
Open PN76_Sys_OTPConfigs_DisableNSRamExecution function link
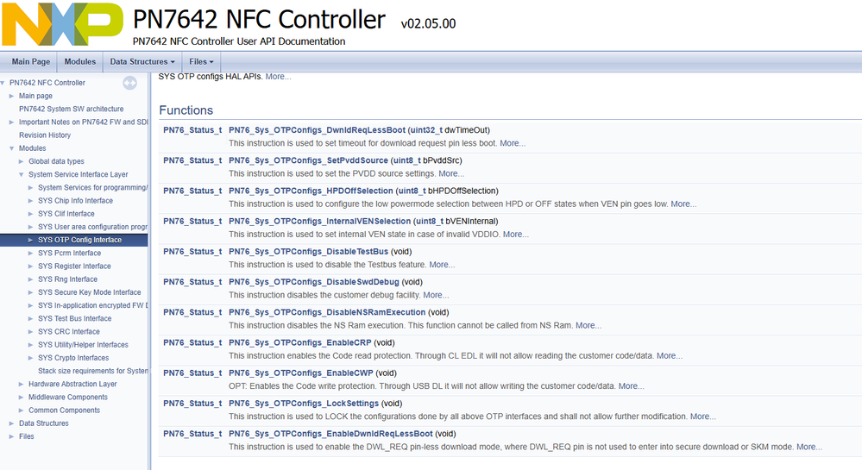[327, 312]
